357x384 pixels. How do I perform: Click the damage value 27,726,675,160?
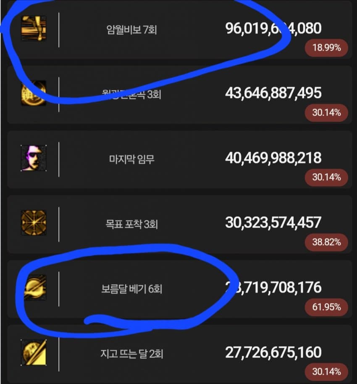(x=273, y=352)
